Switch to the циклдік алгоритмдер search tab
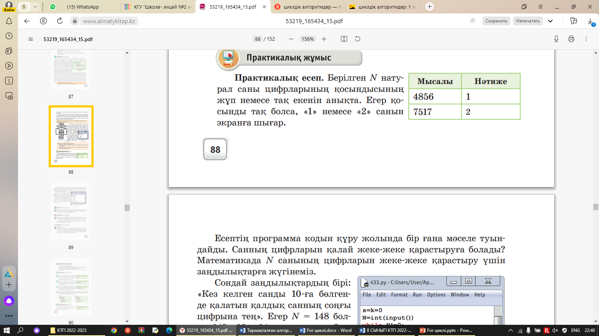The height and width of the screenshot is (336, 599). (x=307, y=7)
